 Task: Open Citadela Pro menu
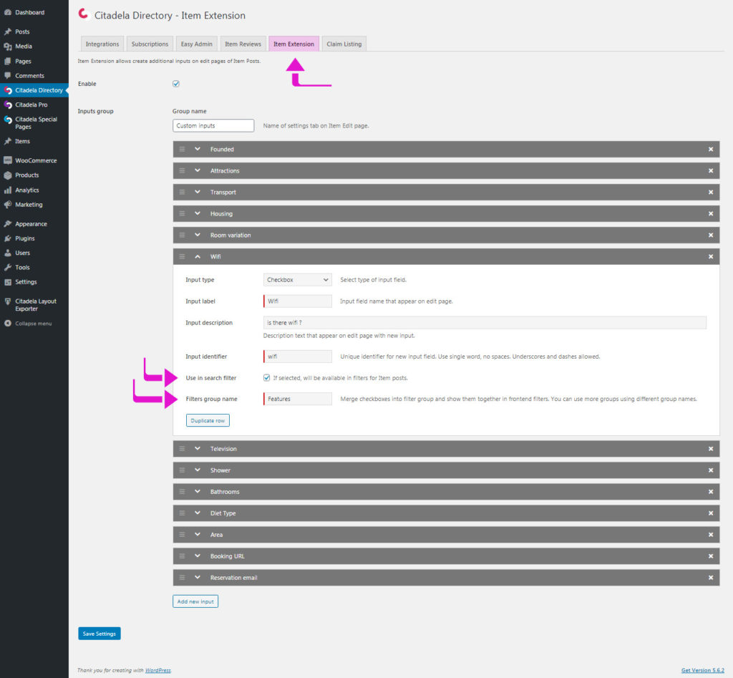point(31,105)
